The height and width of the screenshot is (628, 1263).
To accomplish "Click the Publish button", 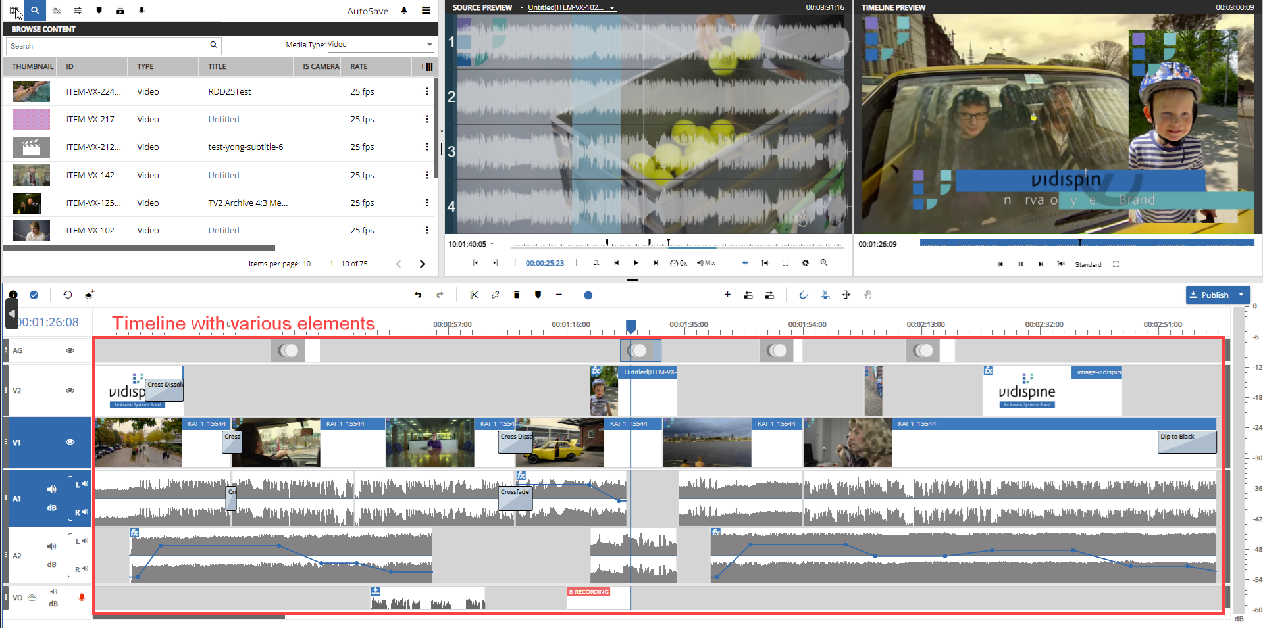I will [x=1215, y=295].
